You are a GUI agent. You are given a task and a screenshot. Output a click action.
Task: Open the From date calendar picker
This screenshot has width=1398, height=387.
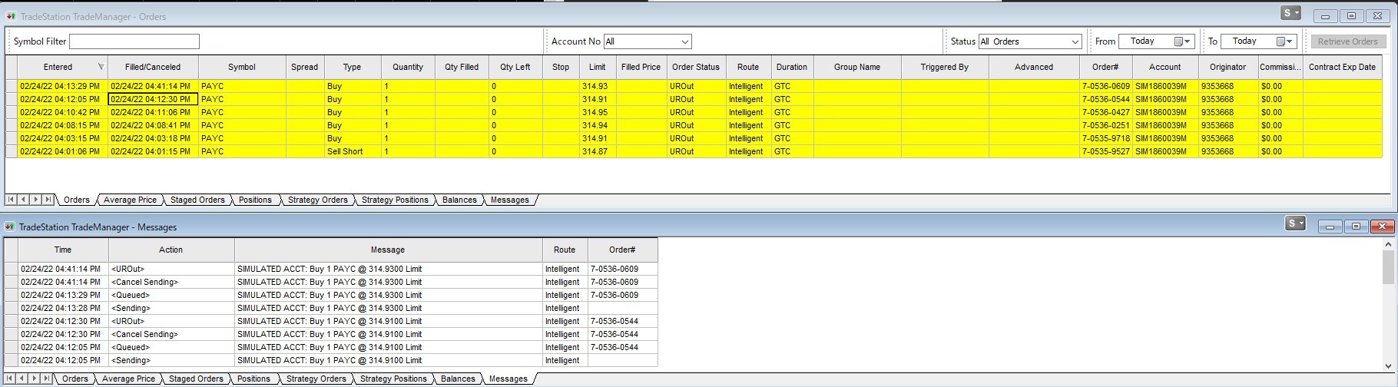pyautogui.click(x=1181, y=41)
